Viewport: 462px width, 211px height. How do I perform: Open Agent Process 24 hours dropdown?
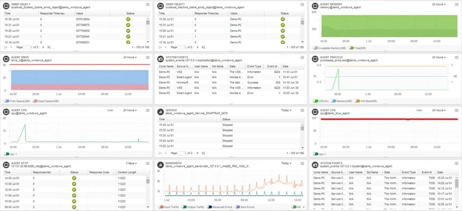pos(439,57)
